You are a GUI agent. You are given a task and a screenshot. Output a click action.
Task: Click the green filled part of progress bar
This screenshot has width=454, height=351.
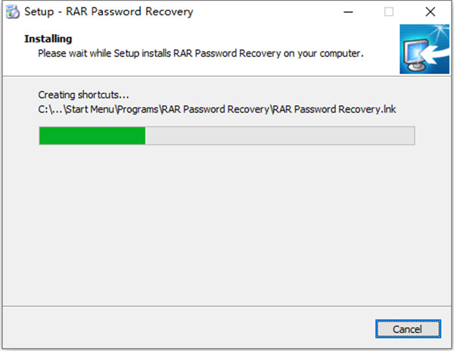[x=92, y=135]
